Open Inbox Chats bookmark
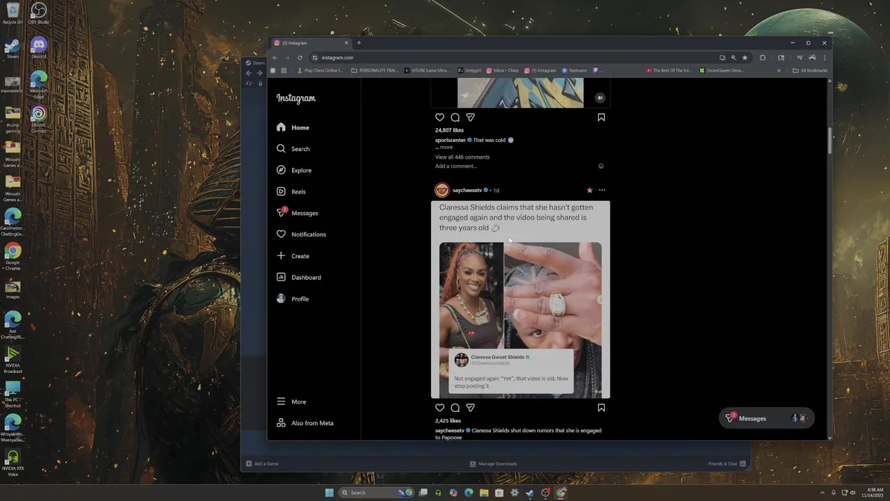Image resolution: width=890 pixels, height=501 pixels. 502,70
